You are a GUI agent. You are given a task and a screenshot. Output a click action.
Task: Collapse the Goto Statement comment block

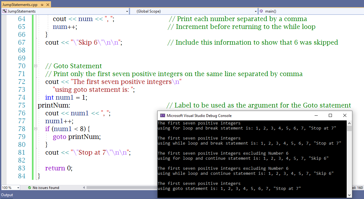pos(36,66)
